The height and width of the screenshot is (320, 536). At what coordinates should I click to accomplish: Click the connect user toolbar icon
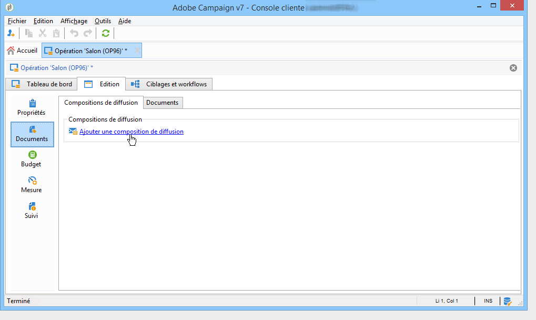pyautogui.click(x=11, y=33)
